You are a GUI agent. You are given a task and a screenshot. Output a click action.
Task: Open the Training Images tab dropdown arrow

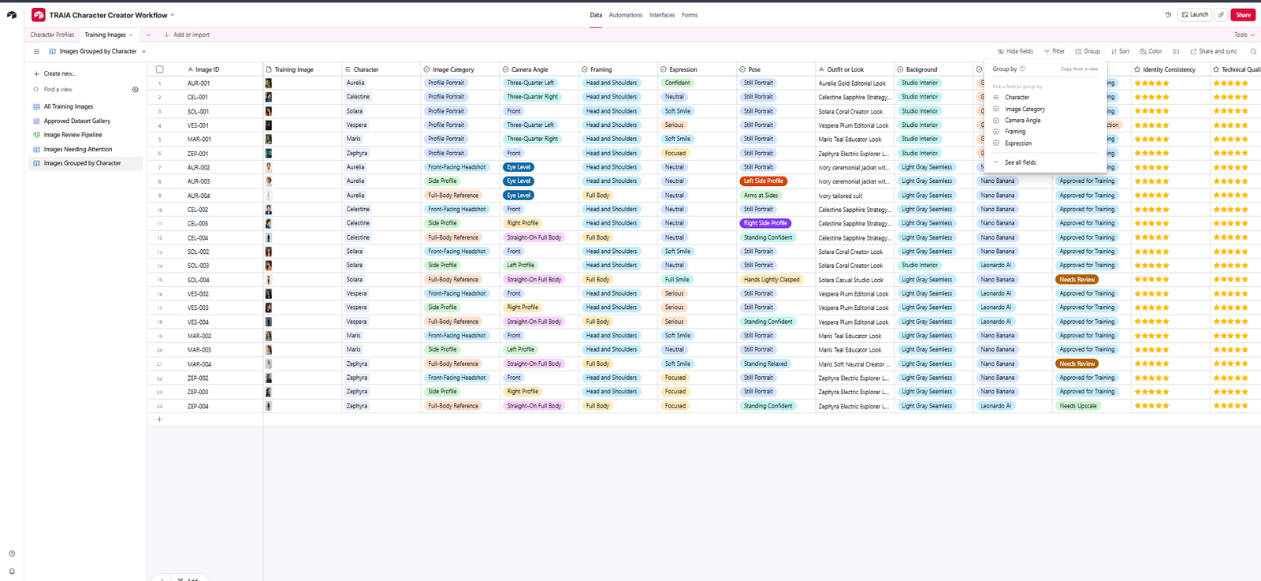[x=131, y=35]
